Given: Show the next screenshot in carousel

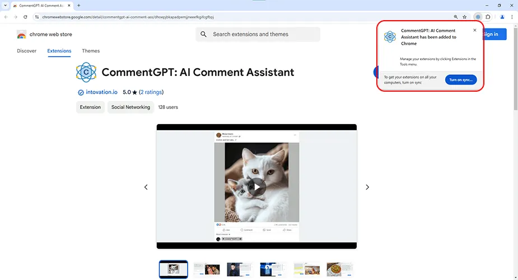Looking at the screenshot, I should (x=367, y=187).
